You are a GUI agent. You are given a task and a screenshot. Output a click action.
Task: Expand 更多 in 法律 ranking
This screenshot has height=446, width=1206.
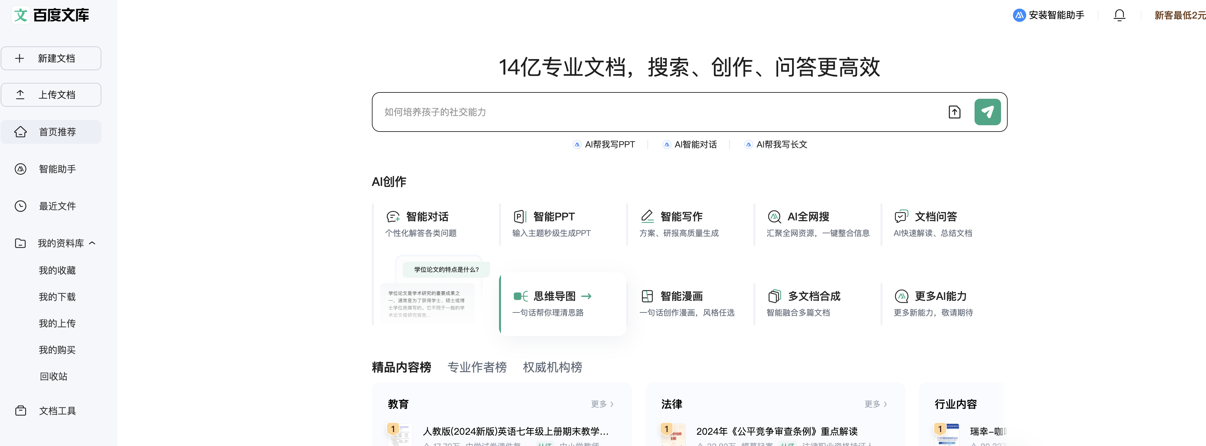(x=875, y=404)
